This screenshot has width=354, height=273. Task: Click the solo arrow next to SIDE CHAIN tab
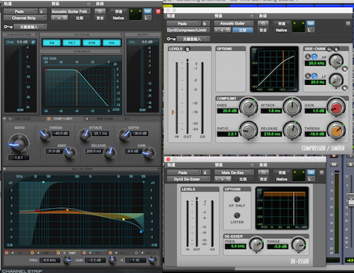(x=87, y=119)
